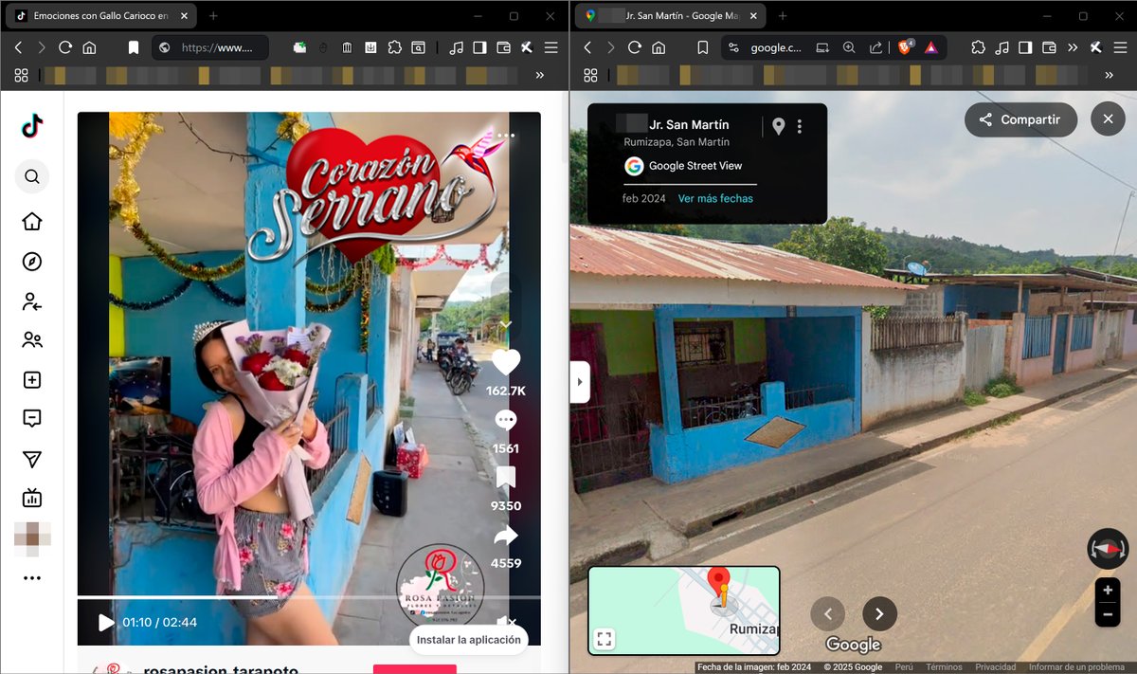The width and height of the screenshot is (1137, 674).
Task: Open the Street View panel three-dot menu
Action: pyautogui.click(x=800, y=126)
